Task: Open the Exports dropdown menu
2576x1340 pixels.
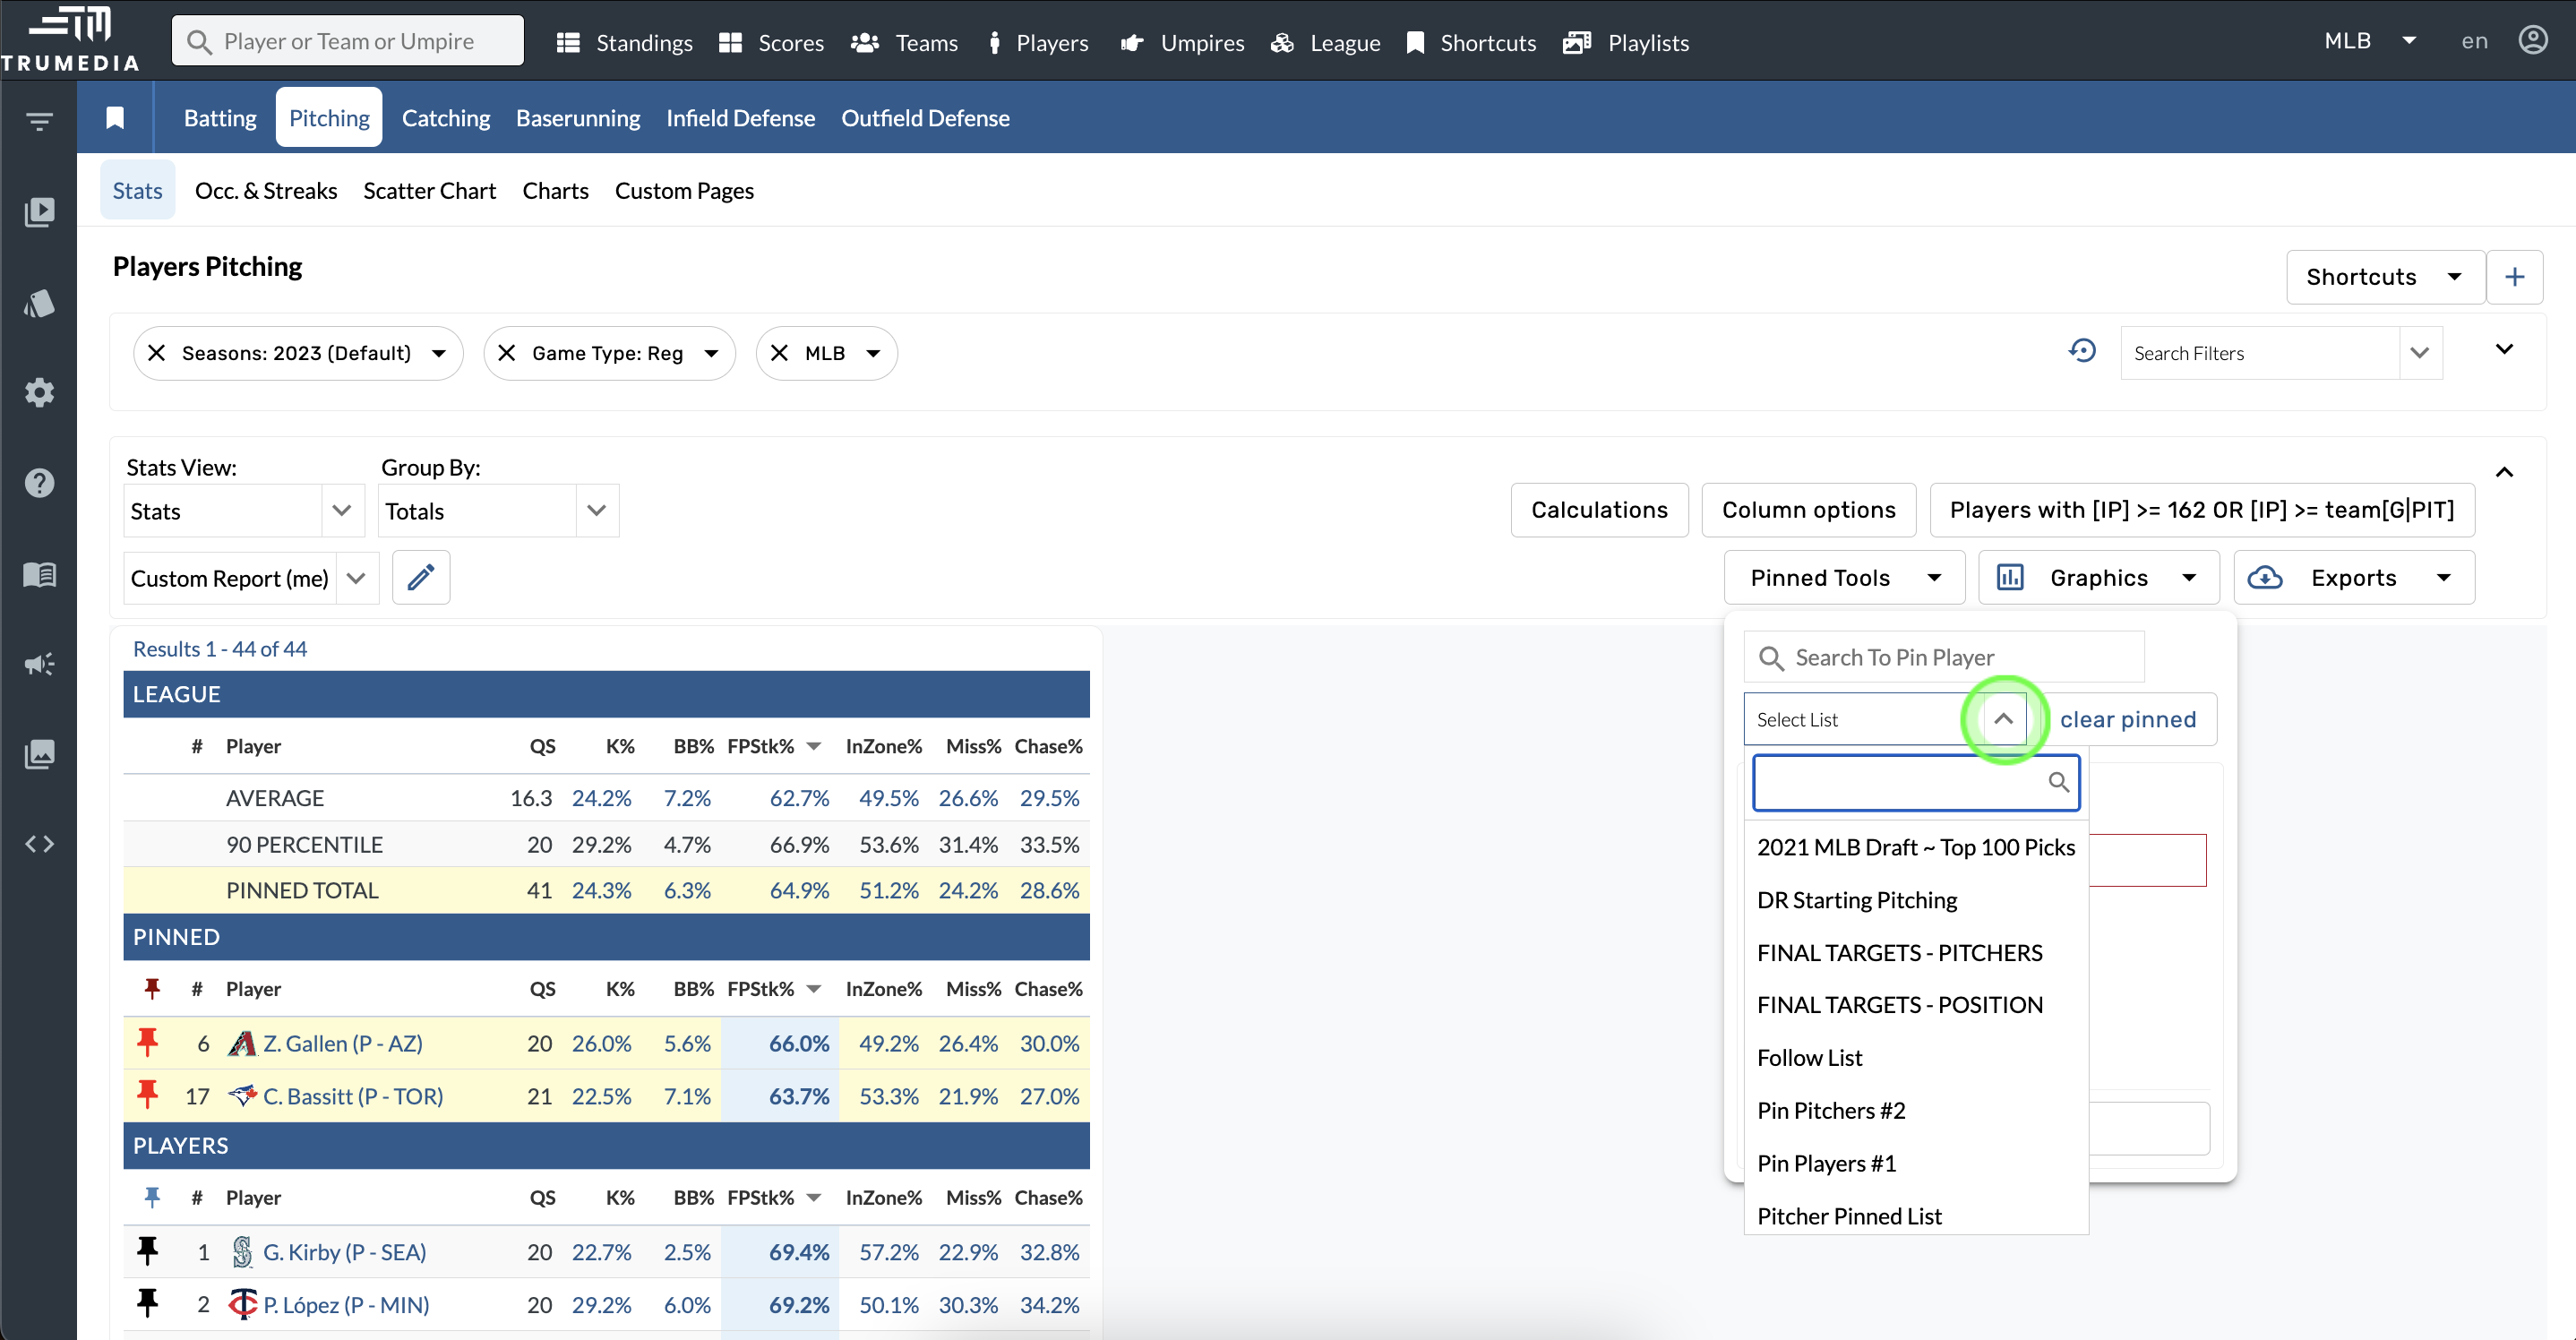Action: tap(2353, 578)
